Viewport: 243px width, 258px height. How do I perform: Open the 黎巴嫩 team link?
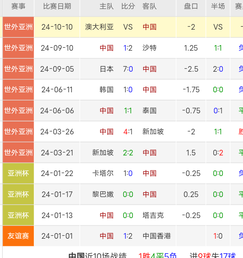(x=103, y=194)
